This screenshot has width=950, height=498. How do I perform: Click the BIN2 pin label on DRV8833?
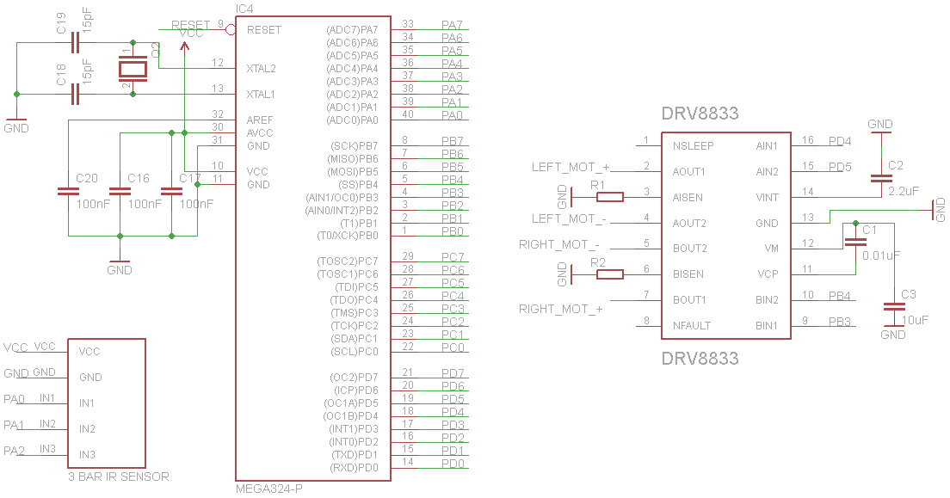click(x=767, y=300)
